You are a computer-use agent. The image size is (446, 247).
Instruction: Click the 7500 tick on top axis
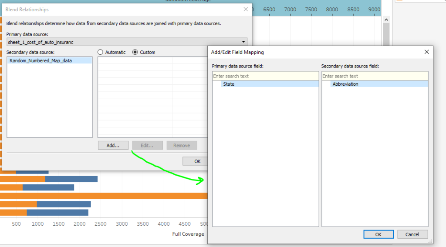311,10
